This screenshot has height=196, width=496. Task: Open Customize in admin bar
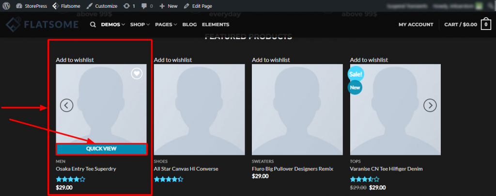tap(102, 6)
